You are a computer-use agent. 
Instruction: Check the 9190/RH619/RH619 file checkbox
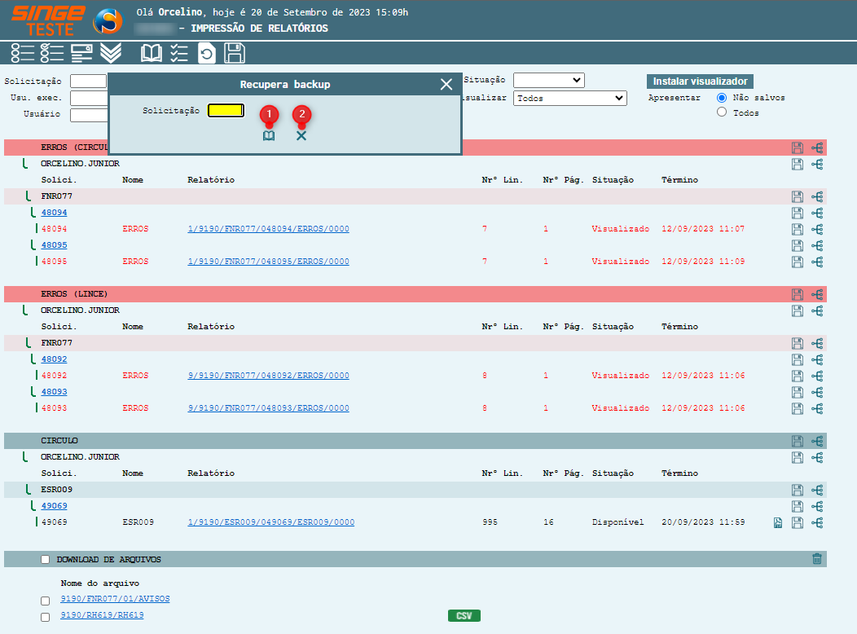[46, 617]
